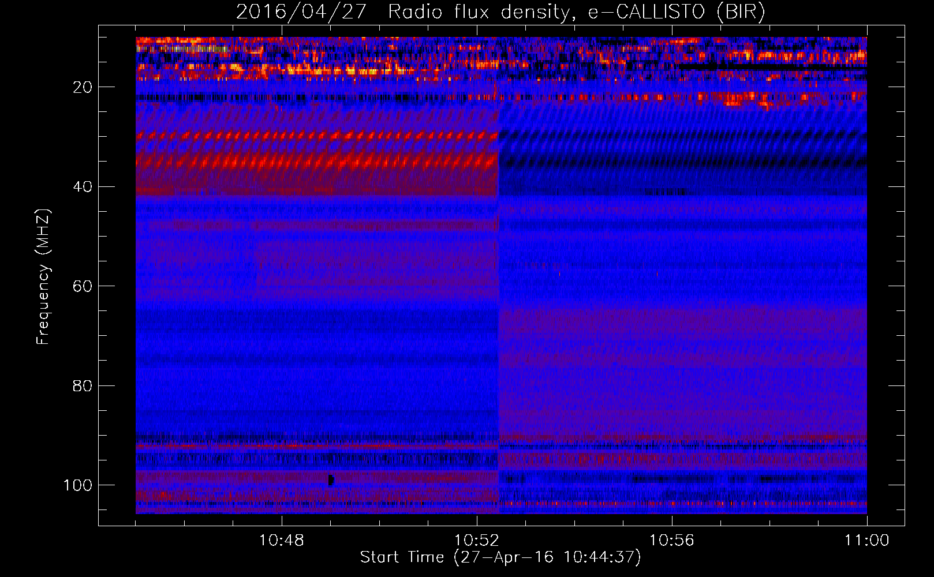Click the 10:56 time tick label
This screenshot has width=934, height=577.
pyautogui.click(x=672, y=541)
